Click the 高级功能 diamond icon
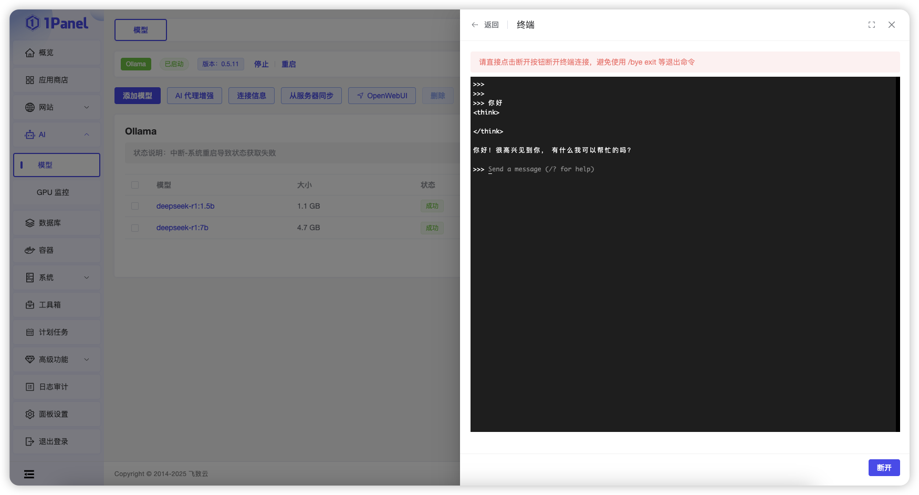This screenshot has height=495, width=919. (x=30, y=359)
